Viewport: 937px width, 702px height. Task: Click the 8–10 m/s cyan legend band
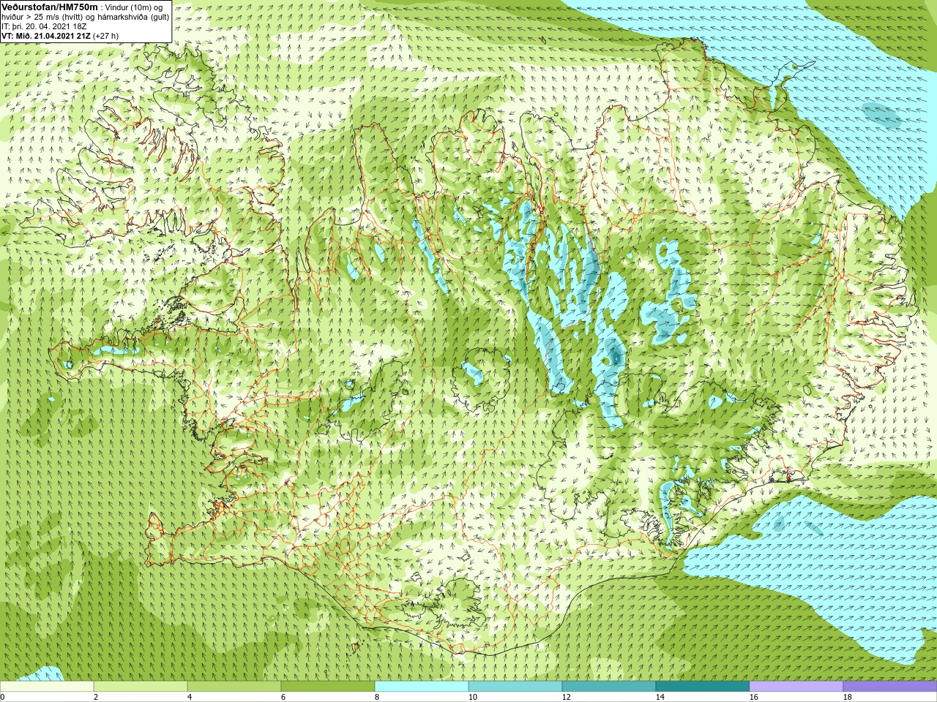pos(422,687)
